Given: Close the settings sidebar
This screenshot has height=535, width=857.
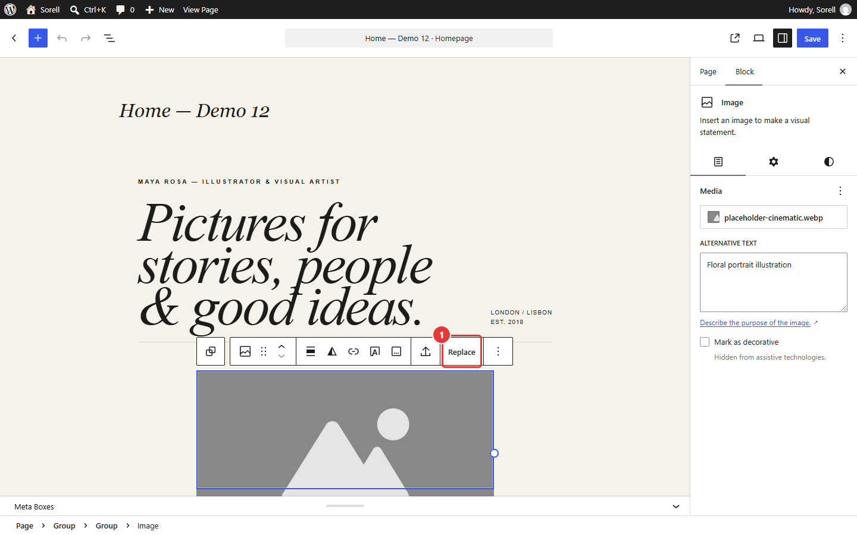Looking at the screenshot, I should point(843,71).
